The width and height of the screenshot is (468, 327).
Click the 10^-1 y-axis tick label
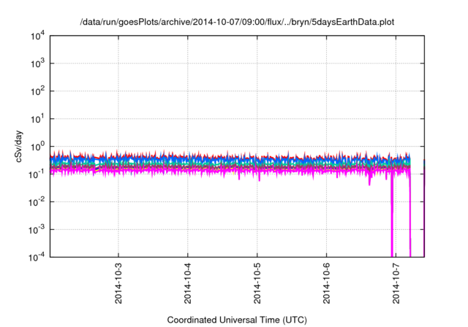37,174
